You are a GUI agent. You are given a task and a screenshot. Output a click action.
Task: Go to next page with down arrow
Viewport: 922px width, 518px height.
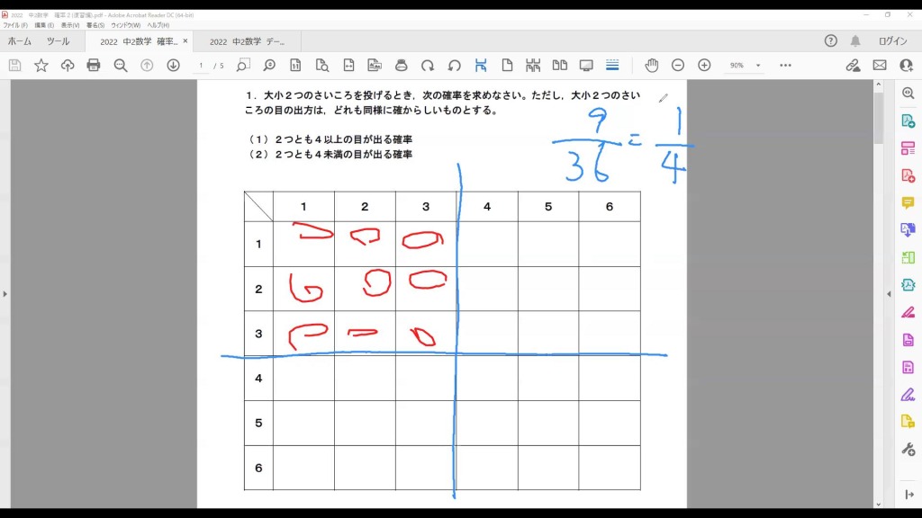(x=173, y=66)
